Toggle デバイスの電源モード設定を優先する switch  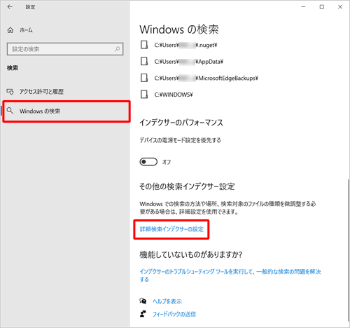(x=148, y=162)
